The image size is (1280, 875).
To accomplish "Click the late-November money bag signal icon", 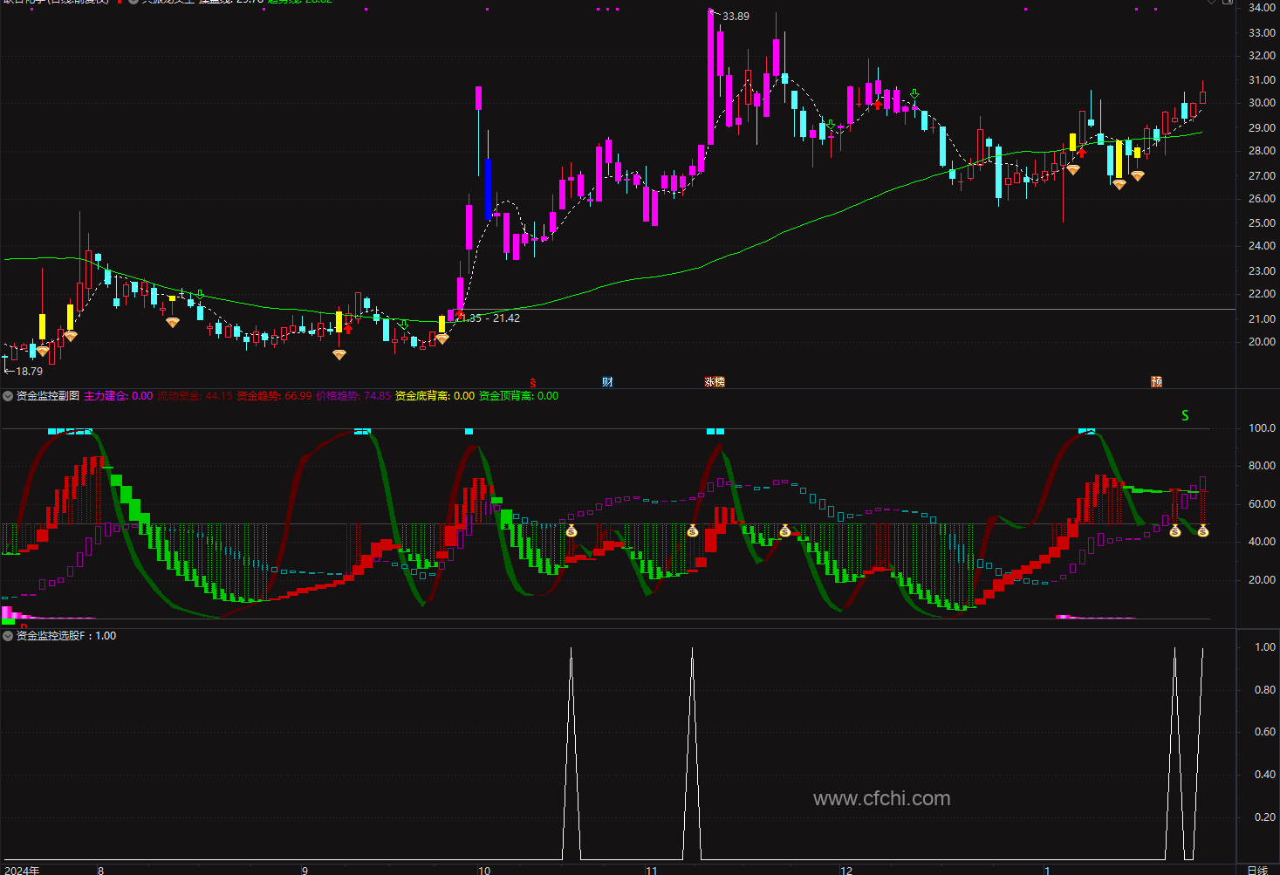I will [784, 530].
